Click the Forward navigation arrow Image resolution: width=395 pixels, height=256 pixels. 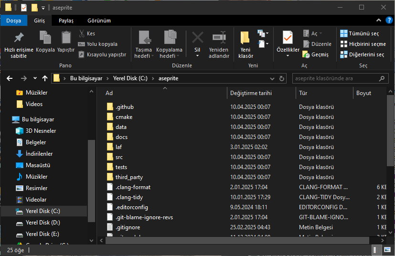24,78
